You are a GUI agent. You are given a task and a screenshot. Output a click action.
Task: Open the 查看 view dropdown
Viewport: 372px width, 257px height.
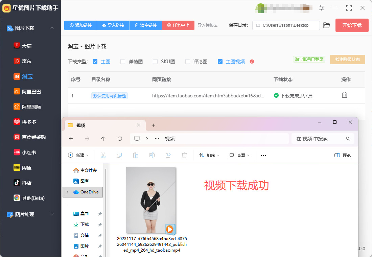[239, 155]
